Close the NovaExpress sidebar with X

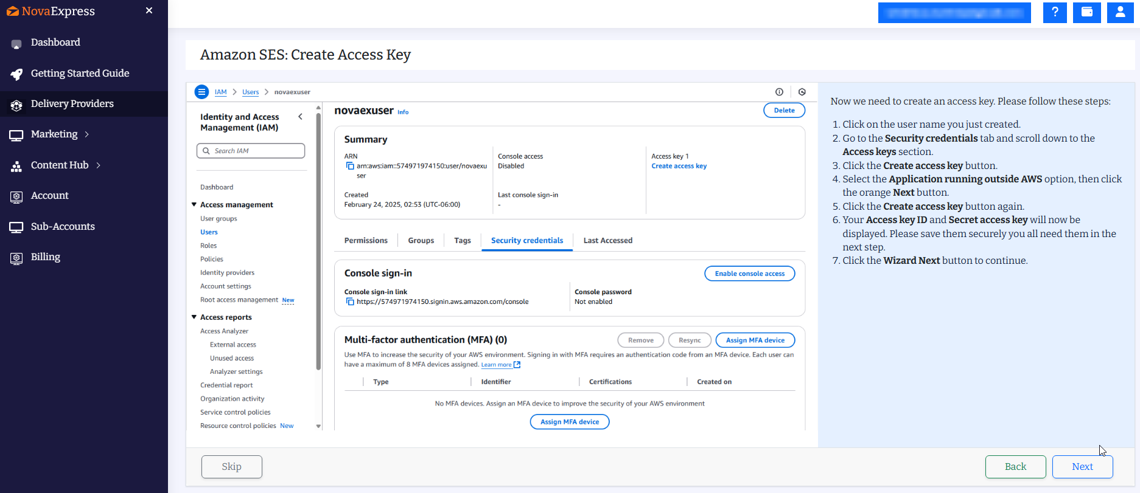[149, 11]
